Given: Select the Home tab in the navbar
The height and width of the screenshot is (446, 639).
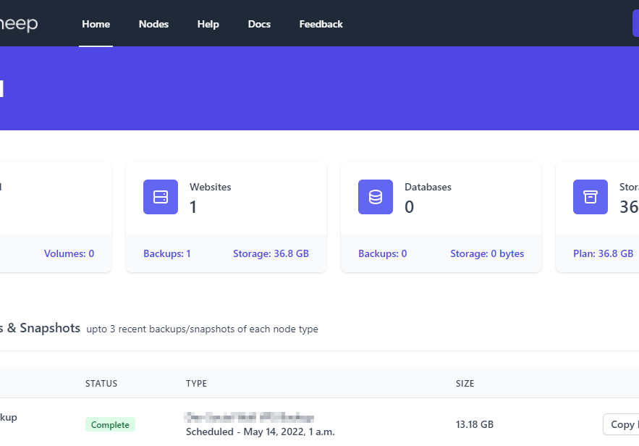Looking at the screenshot, I should [96, 23].
